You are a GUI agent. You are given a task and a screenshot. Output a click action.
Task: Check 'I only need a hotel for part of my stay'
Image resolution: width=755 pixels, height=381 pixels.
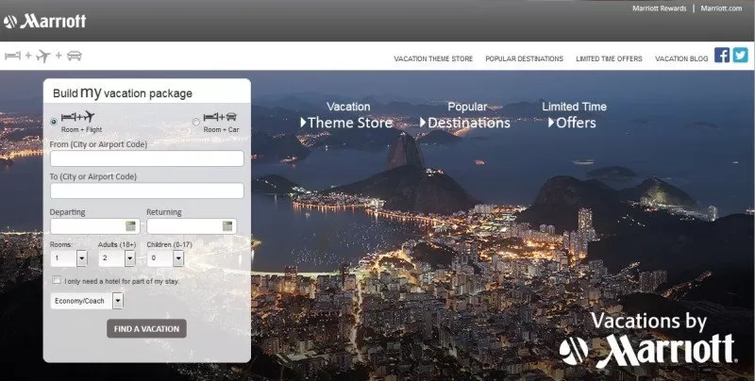click(x=57, y=280)
